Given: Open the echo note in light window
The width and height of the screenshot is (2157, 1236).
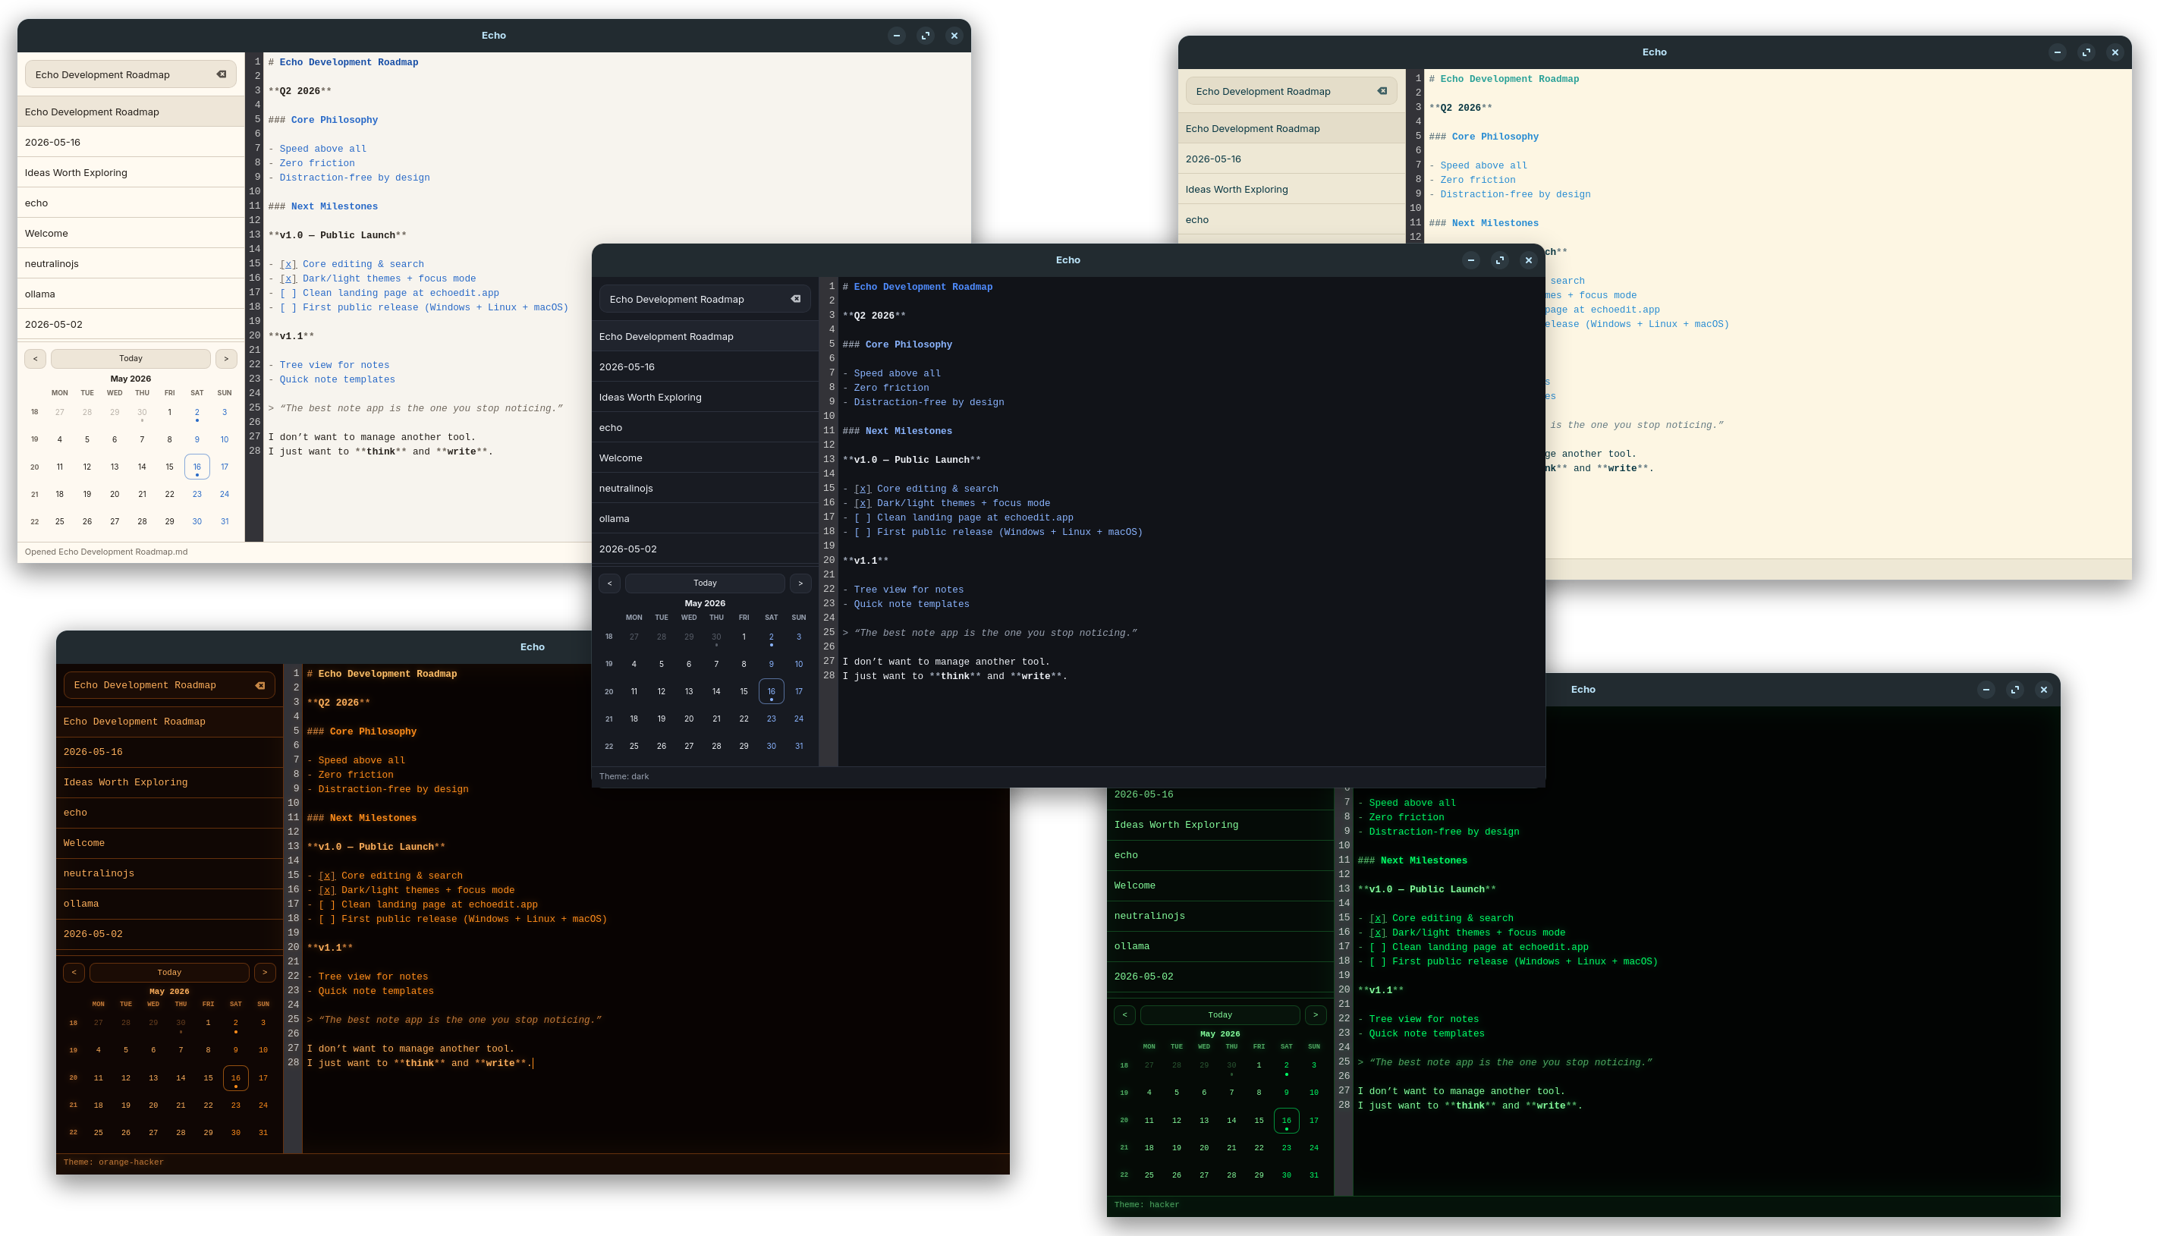Looking at the screenshot, I should tap(130, 203).
